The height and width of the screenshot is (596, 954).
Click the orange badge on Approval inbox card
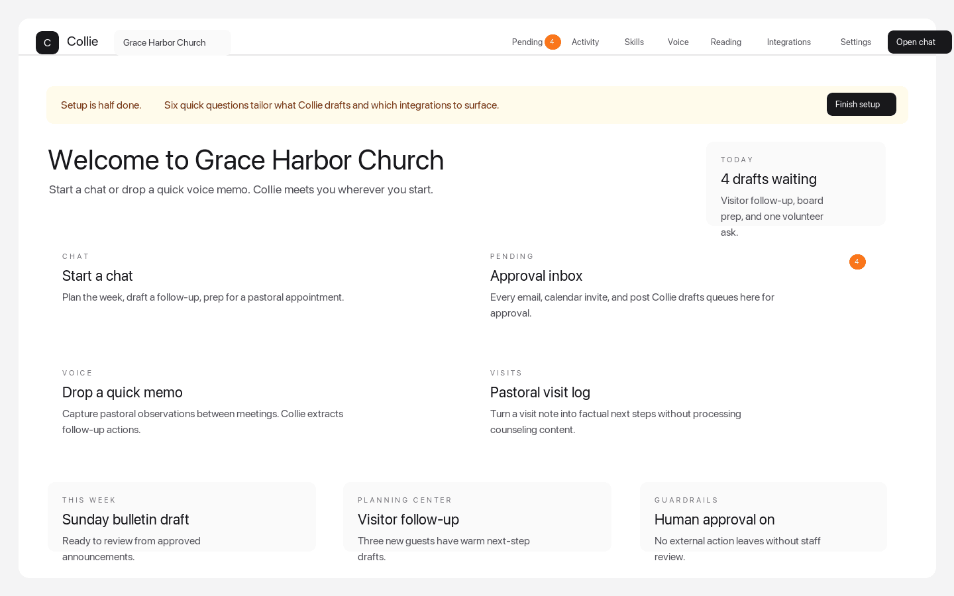tap(857, 262)
